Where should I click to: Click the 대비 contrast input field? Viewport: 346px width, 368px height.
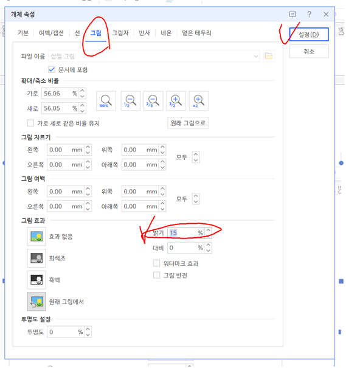click(x=186, y=248)
